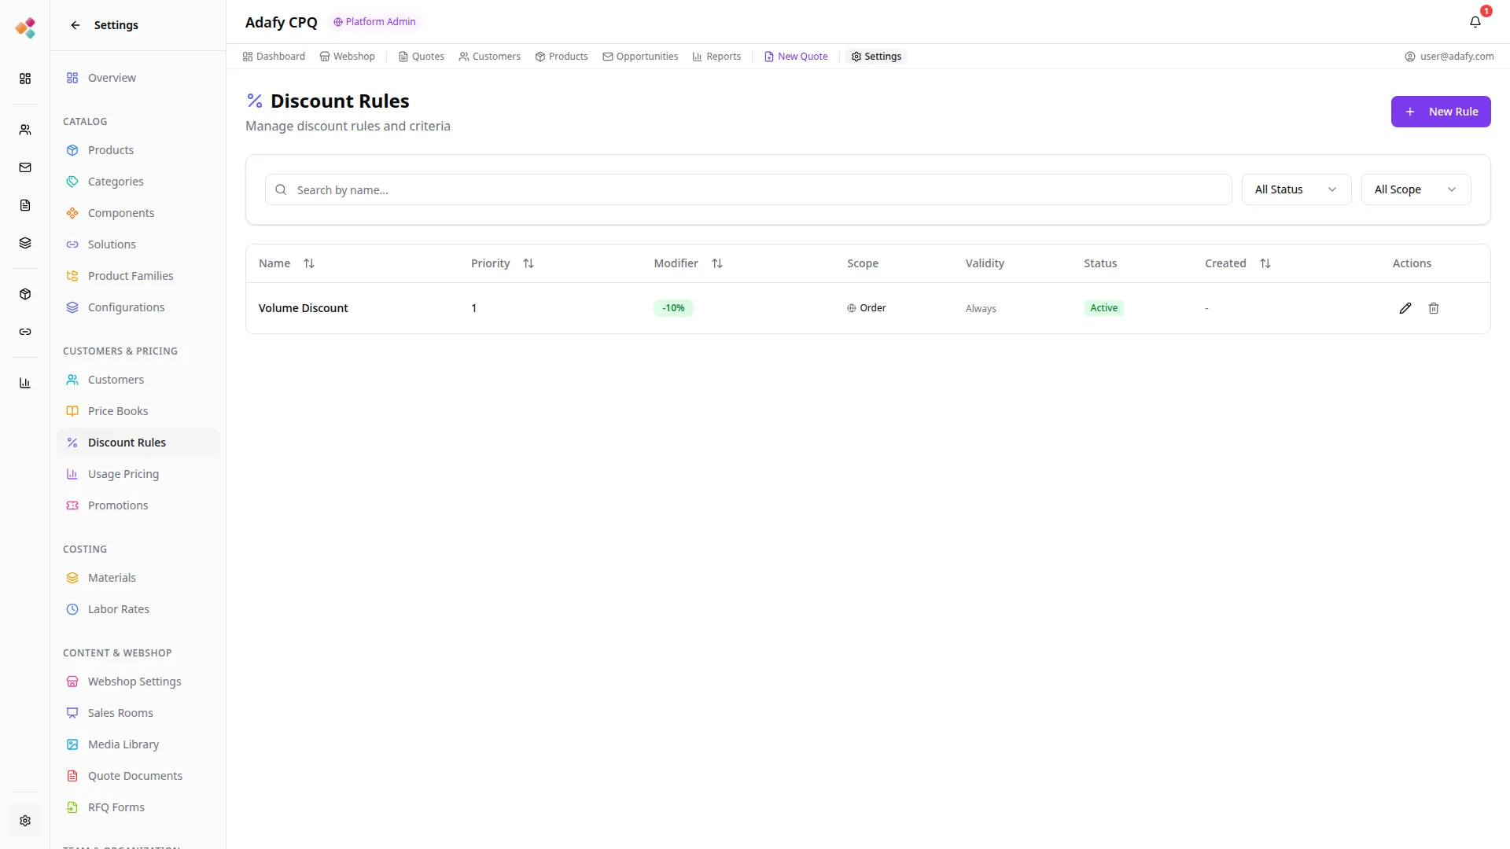Open the notification bell

(1475, 22)
